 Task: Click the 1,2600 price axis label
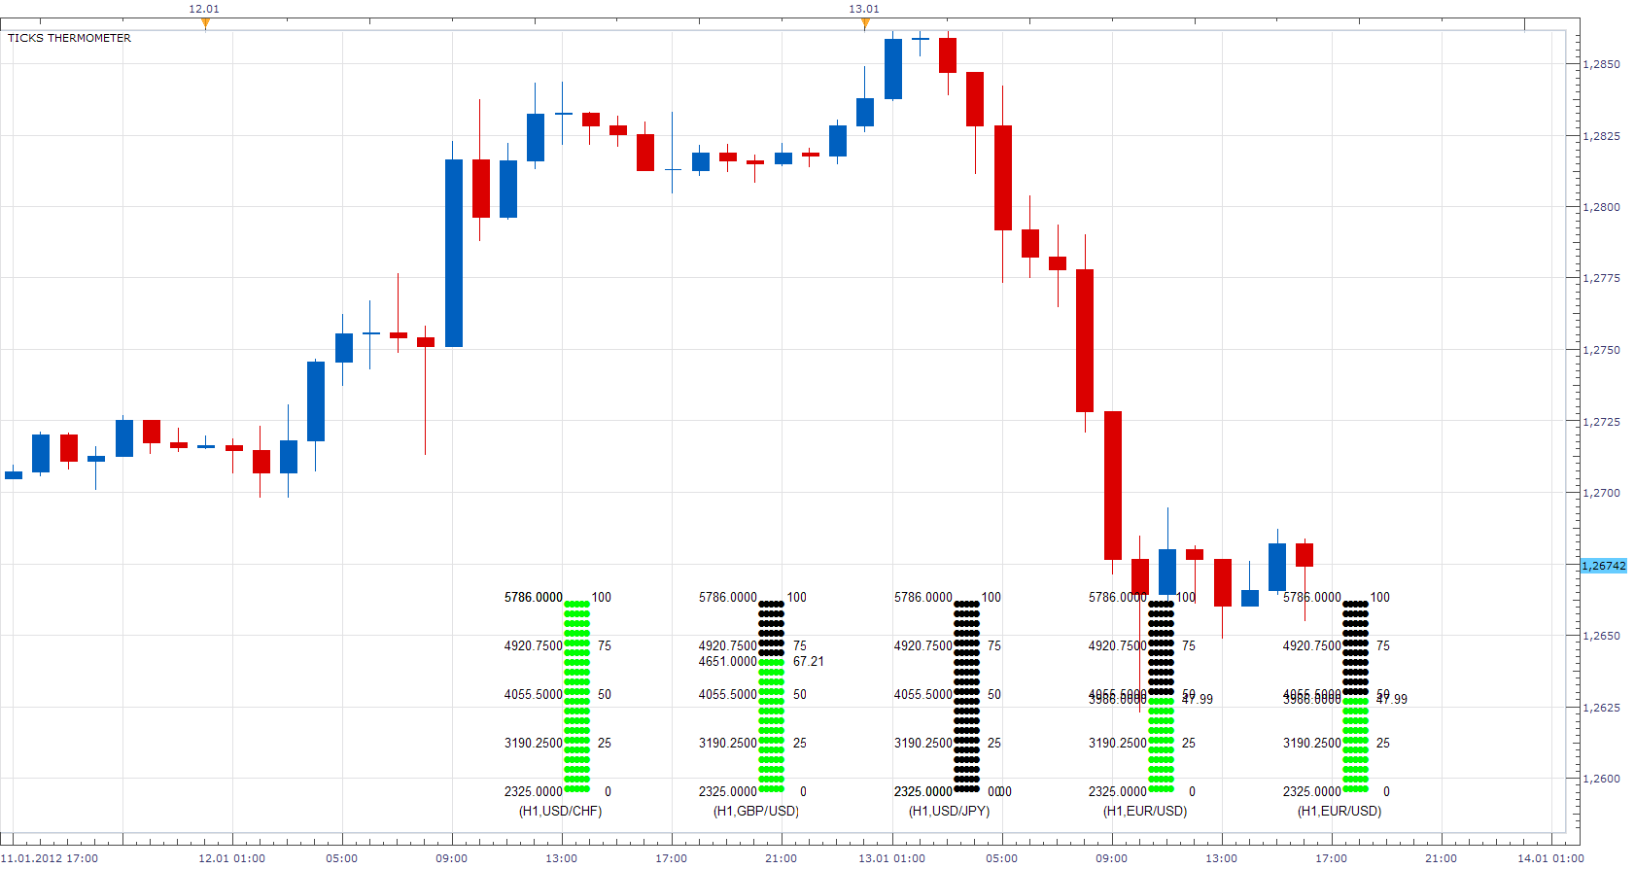(x=1602, y=779)
